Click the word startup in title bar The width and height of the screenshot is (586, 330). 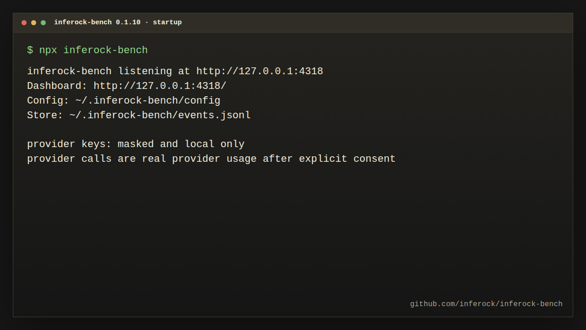click(167, 22)
